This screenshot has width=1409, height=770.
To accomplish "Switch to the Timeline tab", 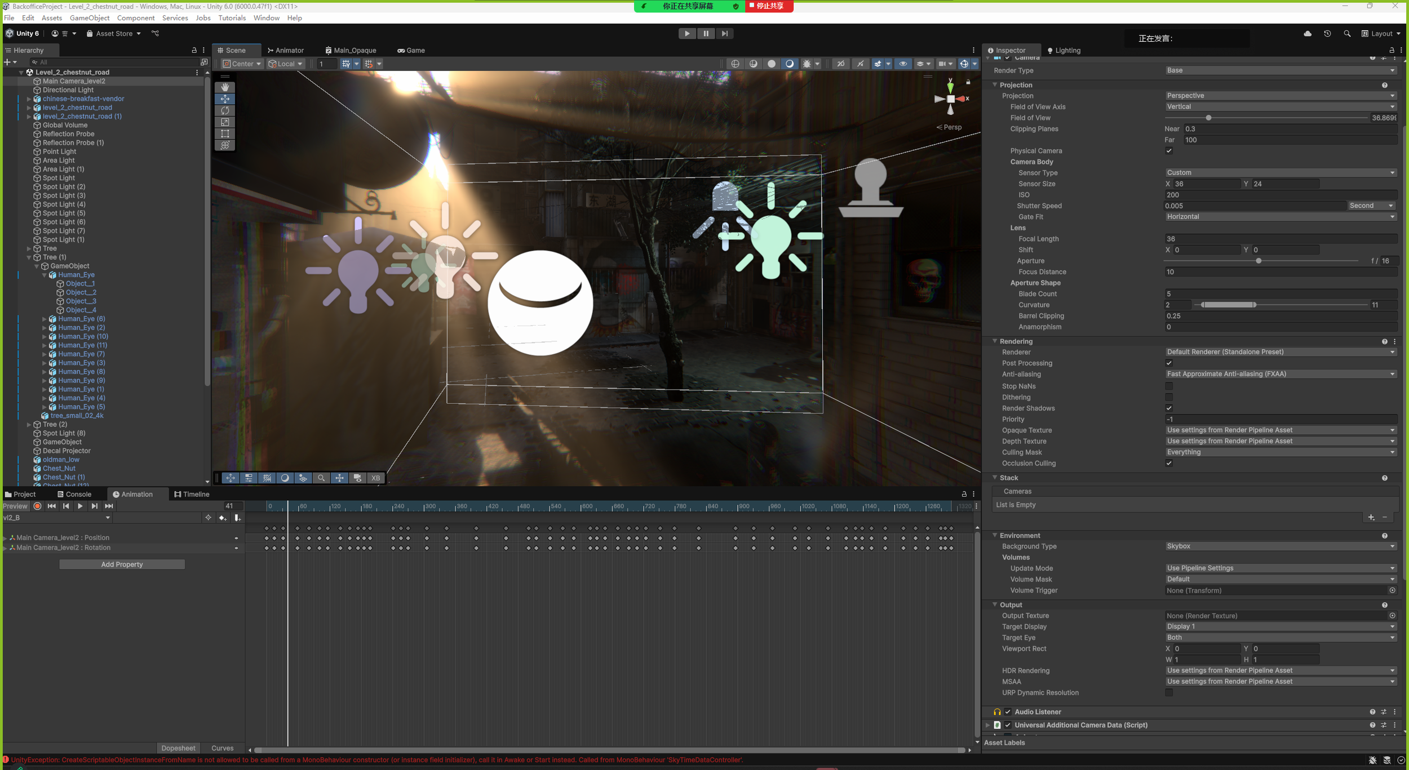I will click(x=192, y=494).
